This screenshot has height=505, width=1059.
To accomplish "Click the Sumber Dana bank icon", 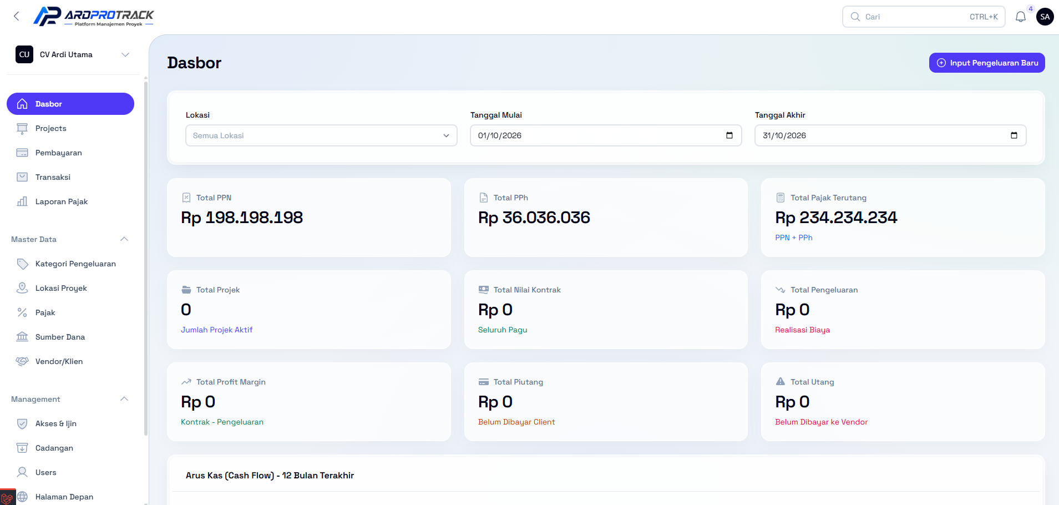I will pos(22,337).
